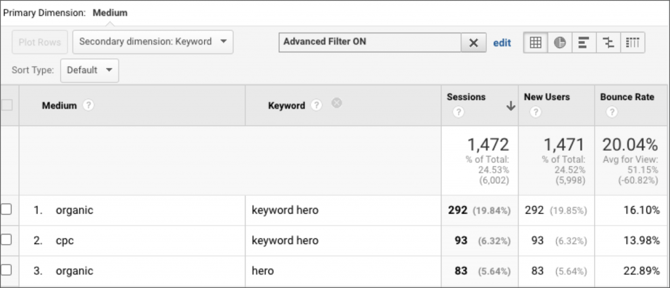Open Sort Type Default dropdown
This screenshot has height=288, width=670.
90,71
